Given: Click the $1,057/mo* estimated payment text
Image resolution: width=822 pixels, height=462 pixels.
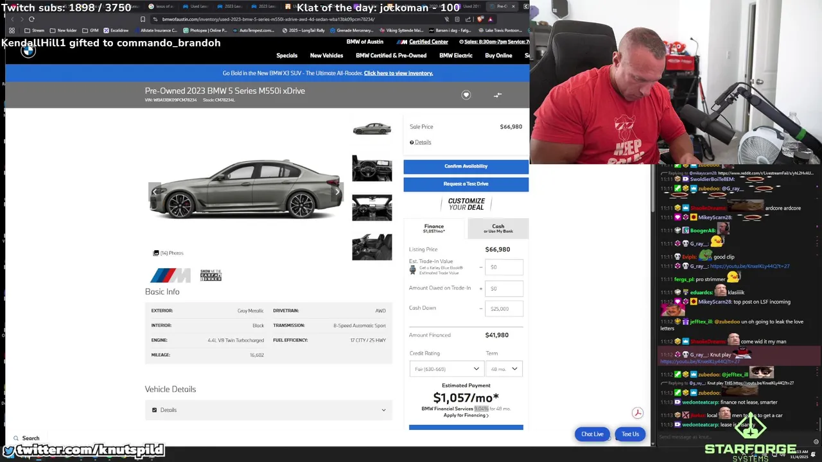Looking at the screenshot, I should [x=466, y=398].
